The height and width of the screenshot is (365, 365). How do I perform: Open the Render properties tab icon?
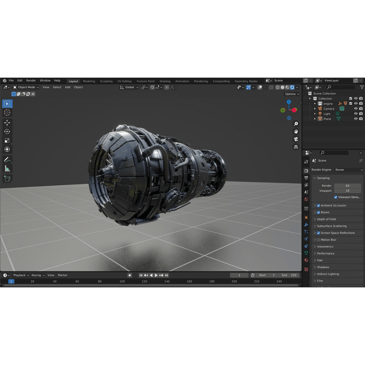(x=306, y=171)
